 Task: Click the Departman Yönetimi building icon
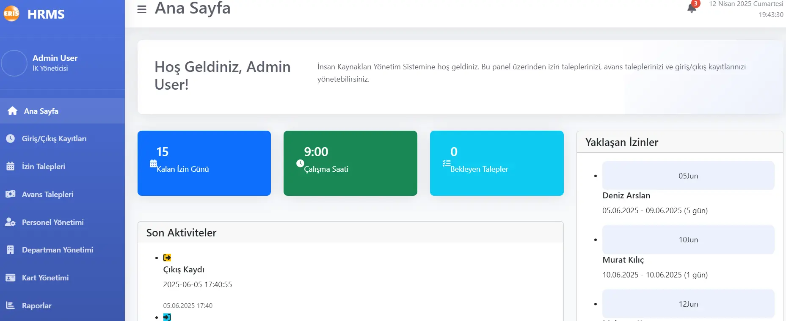11,250
